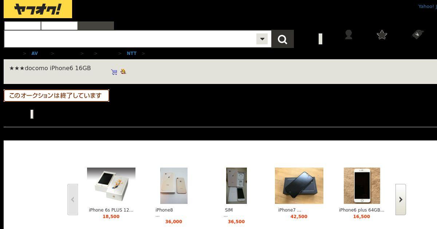The image size is (437, 229).
Task: Open the user profile icon
Action: click(349, 35)
